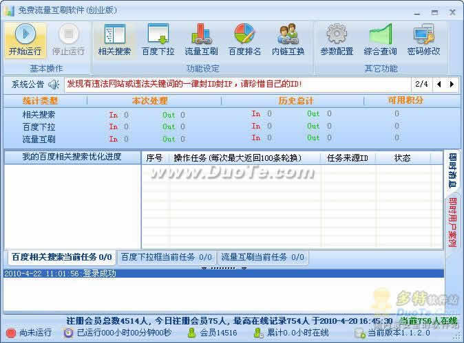Screen dimensions: 464x343
Task: Click the 流量互刷 statistics row label
Action: pyautogui.click(x=39, y=139)
